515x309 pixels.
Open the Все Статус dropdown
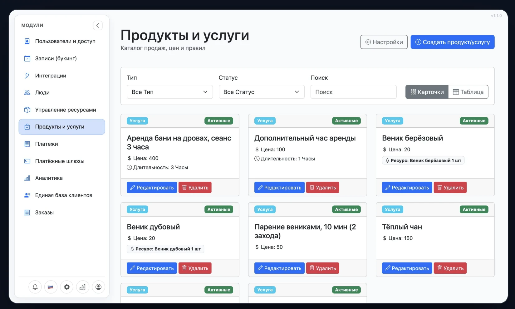click(262, 92)
